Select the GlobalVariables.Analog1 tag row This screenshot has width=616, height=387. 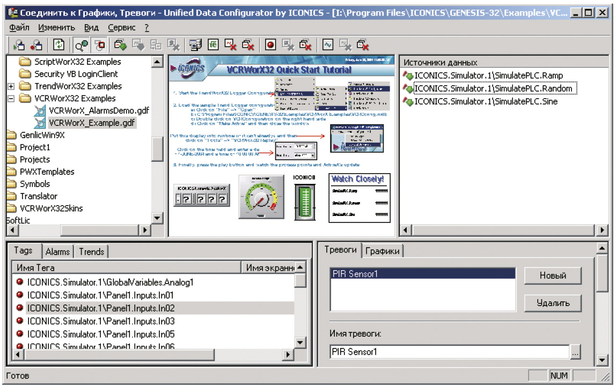(110, 282)
